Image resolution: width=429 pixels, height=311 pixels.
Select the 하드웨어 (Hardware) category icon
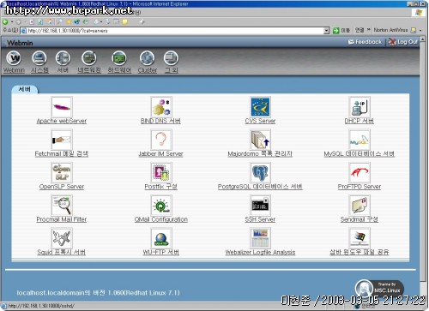(x=119, y=58)
